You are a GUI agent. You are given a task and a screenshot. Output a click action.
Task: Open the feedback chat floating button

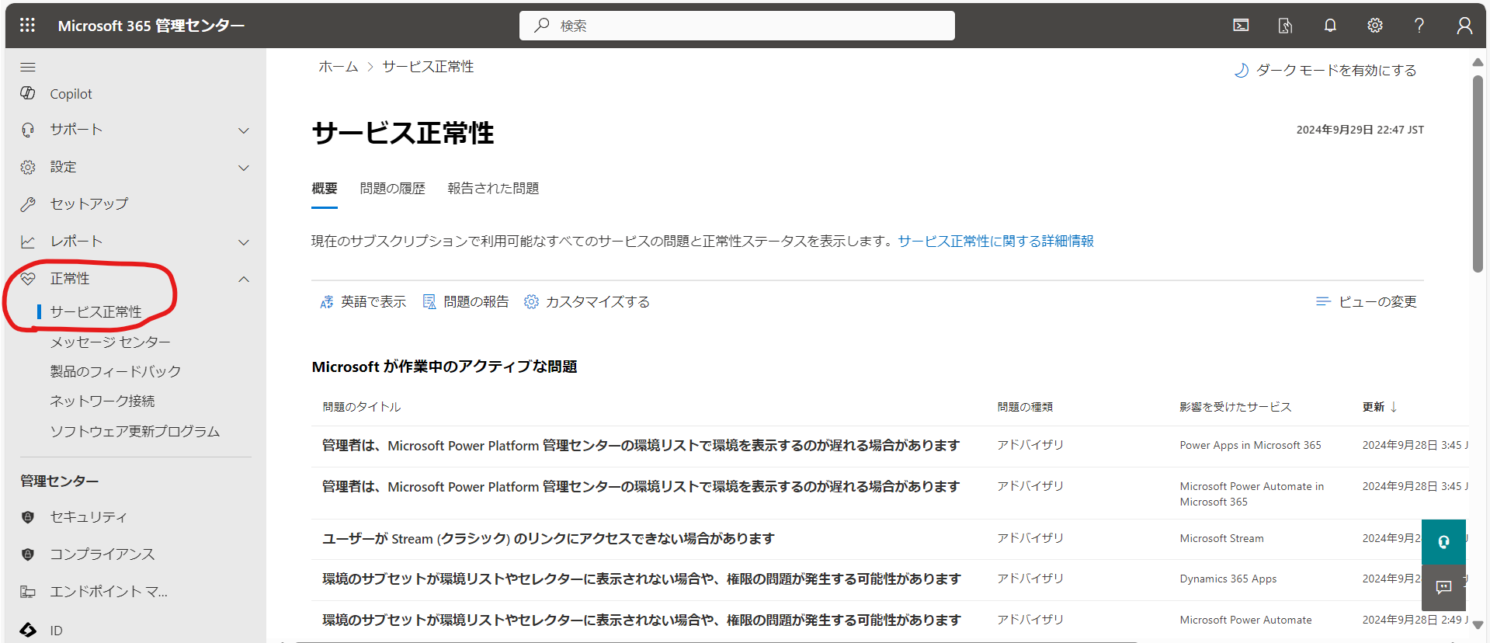pyautogui.click(x=1443, y=587)
